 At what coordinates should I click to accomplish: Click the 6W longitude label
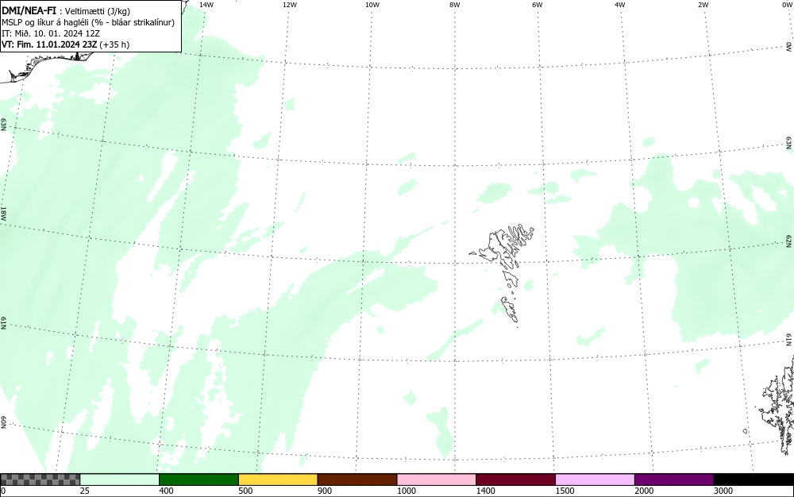point(537,5)
